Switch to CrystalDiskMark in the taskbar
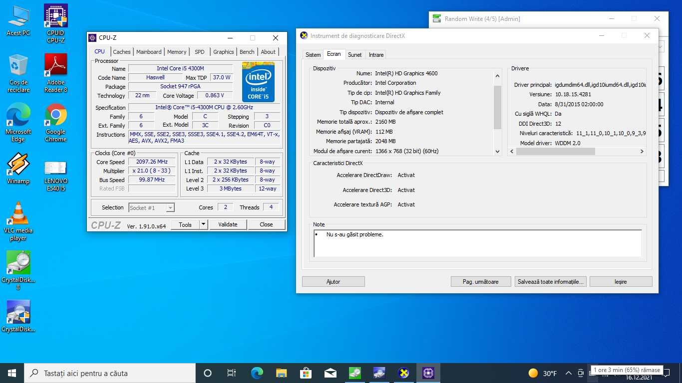The height and width of the screenshot is (383, 682). click(354, 373)
